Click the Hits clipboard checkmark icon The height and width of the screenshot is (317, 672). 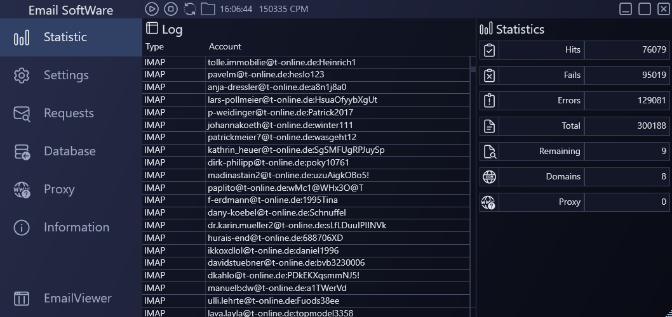(x=489, y=50)
